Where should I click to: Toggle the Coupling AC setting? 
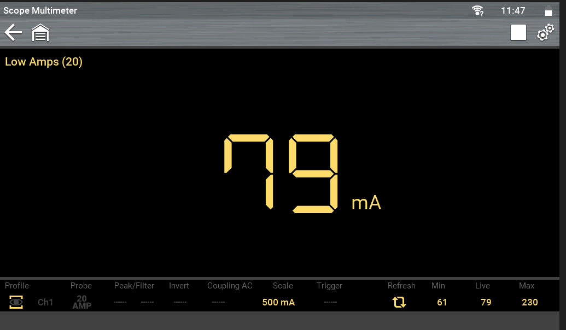pyautogui.click(x=218, y=302)
